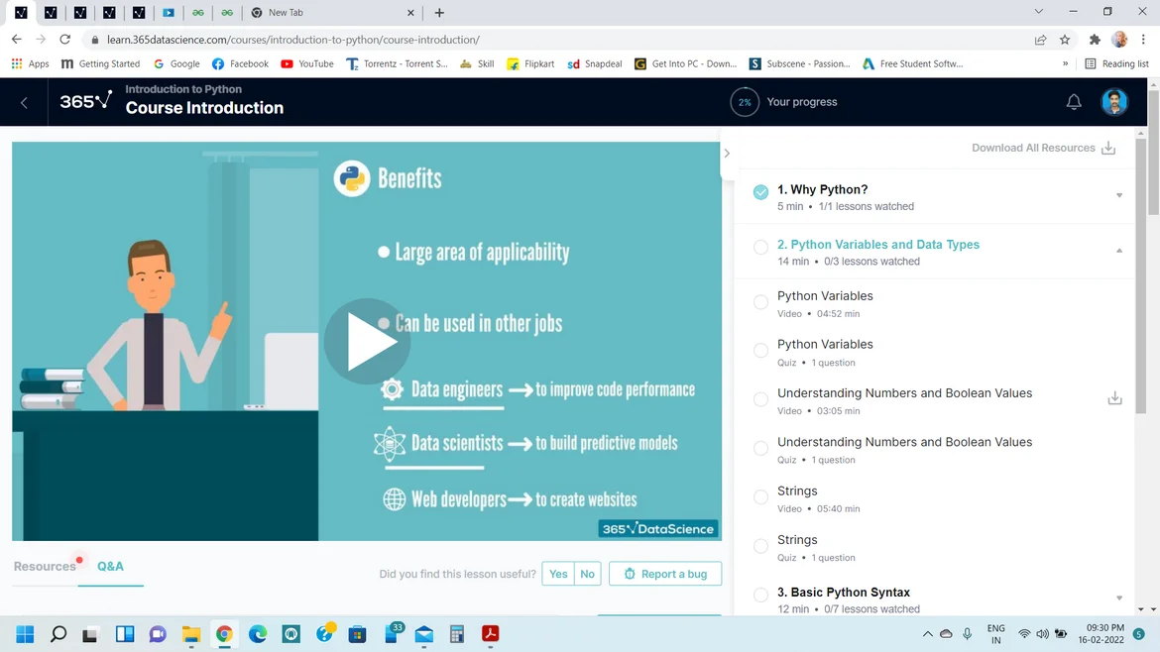The image size is (1160, 652).
Task: Open the user profile avatar menu
Action: tap(1114, 102)
